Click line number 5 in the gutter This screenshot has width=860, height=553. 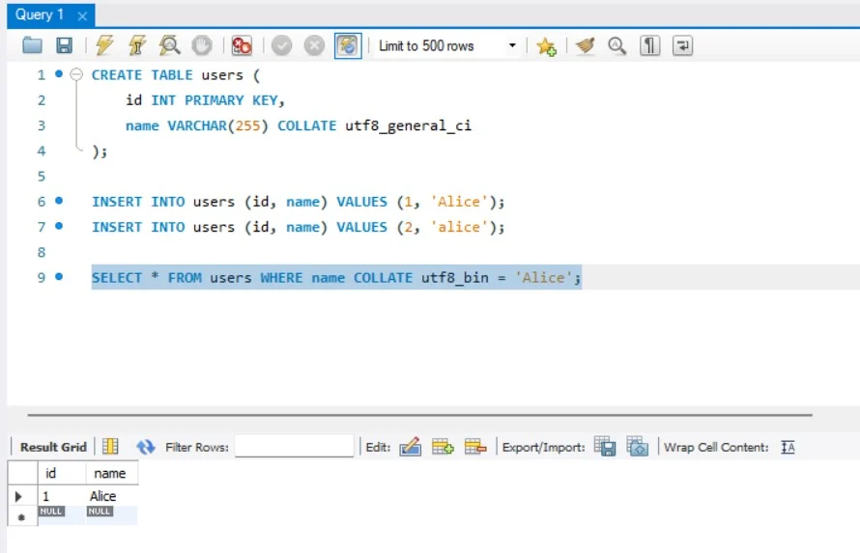pos(42,177)
